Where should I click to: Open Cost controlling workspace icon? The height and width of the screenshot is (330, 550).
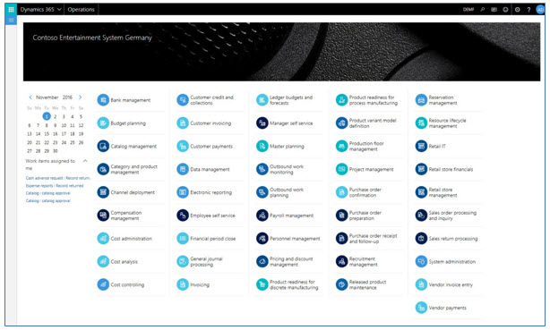103,284
